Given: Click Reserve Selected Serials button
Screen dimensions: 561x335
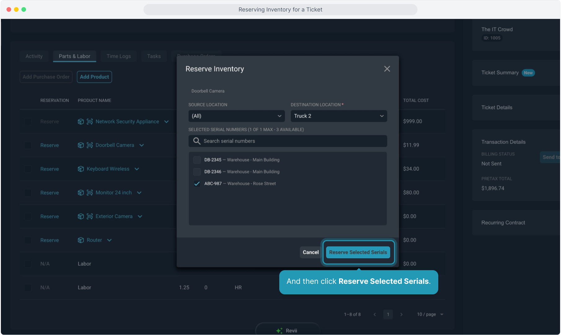Looking at the screenshot, I should [358, 252].
